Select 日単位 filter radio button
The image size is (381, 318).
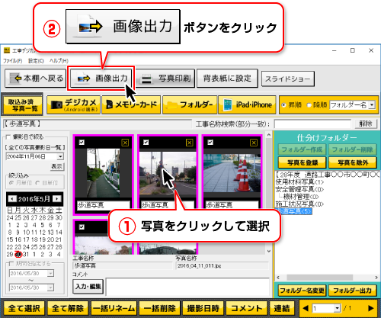click(x=37, y=183)
